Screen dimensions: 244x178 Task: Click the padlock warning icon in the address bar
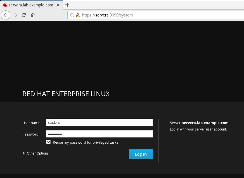(x=78, y=15)
